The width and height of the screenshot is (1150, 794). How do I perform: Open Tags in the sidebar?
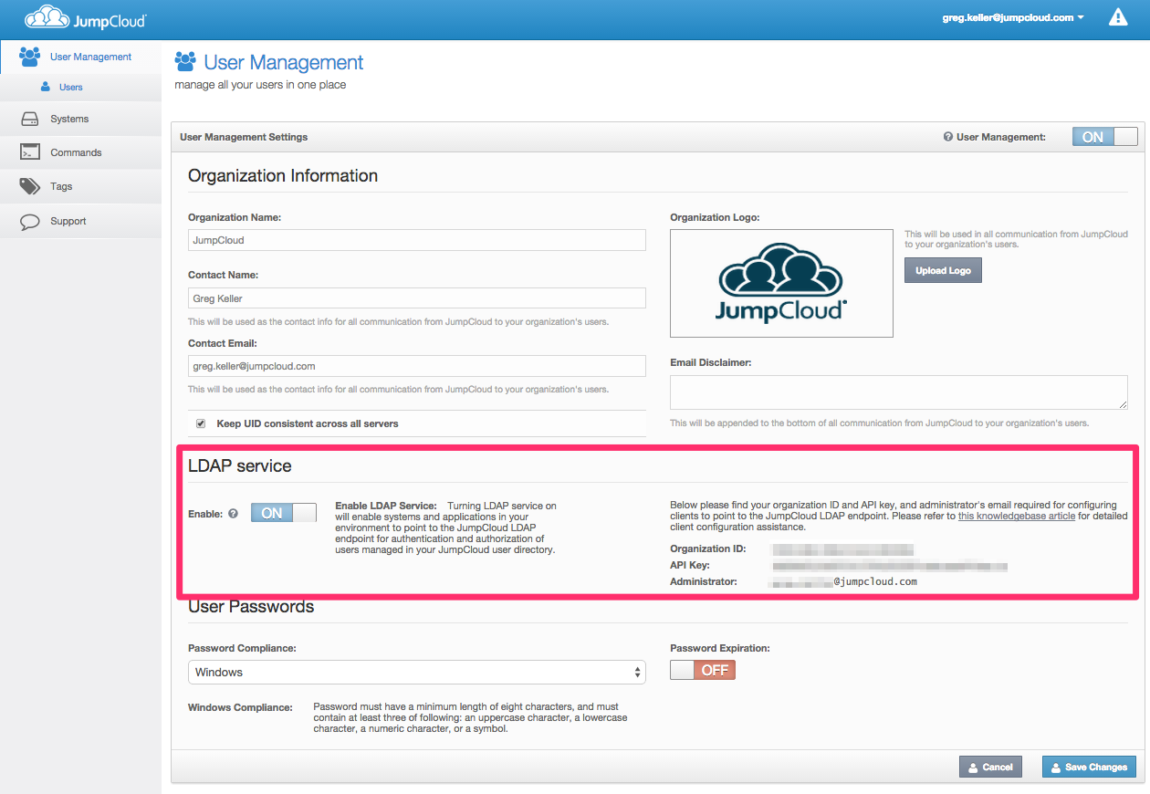click(80, 186)
